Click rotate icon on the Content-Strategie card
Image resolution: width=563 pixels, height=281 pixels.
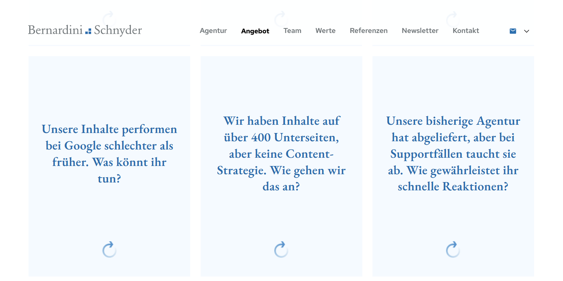pyautogui.click(x=281, y=250)
